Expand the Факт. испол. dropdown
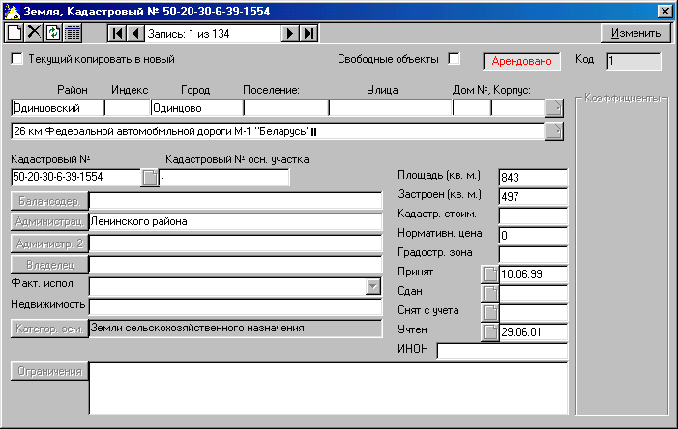Screen dimensions: 678x429 point(372,286)
